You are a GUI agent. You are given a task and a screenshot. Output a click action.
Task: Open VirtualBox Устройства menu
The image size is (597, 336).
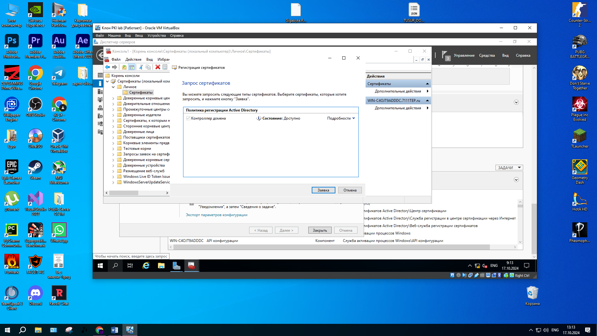[156, 35]
